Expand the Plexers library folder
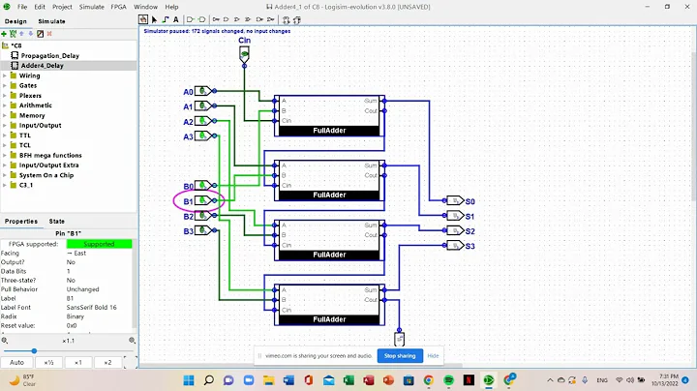This screenshot has width=697, height=391. pyautogui.click(x=5, y=96)
